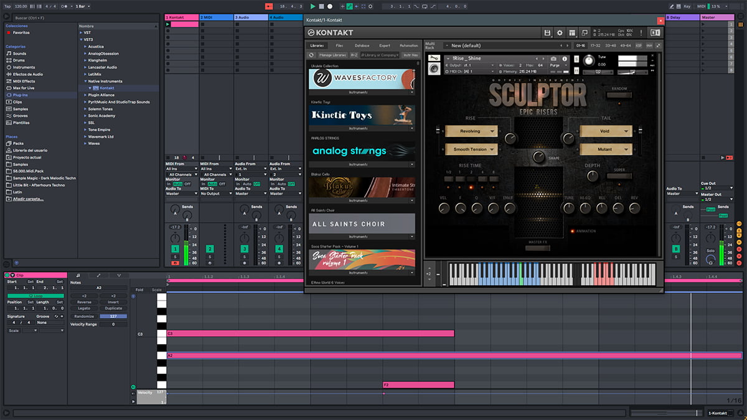The width and height of the screenshot is (747, 420).
Task: Open the All Saints Choir library
Action: pyautogui.click(x=362, y=223)
